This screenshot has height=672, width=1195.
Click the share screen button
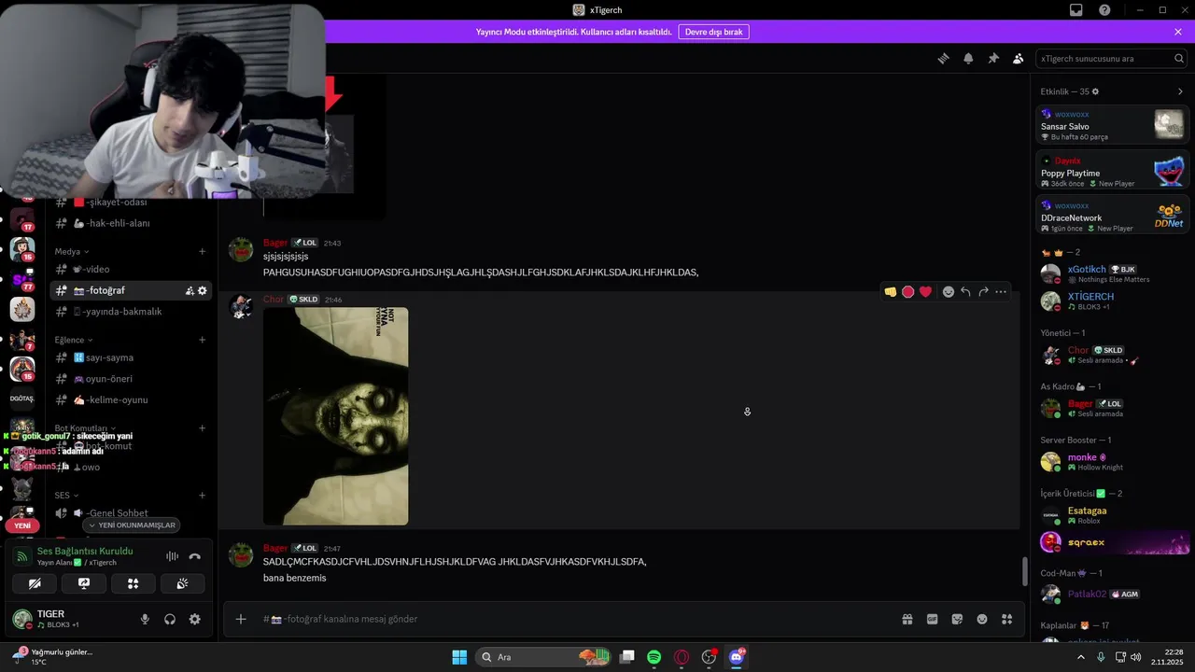pyautogui.click(x=84, y=583)
